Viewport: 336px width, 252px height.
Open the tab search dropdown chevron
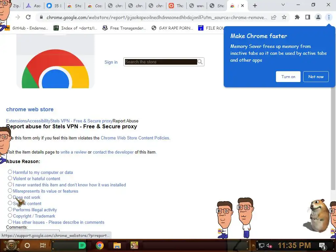tap(283, 5)
